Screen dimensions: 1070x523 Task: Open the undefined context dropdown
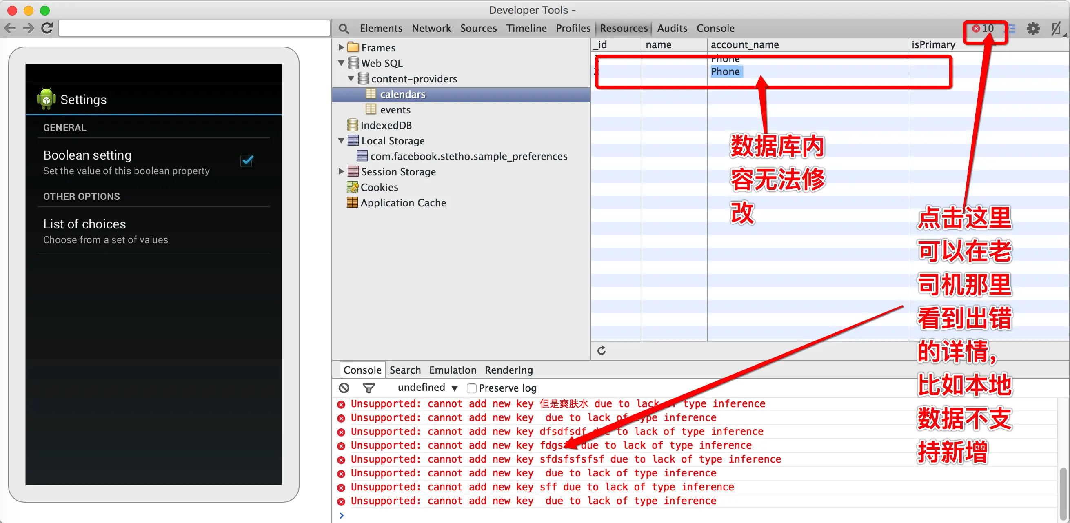pyautogui.click(x=427, y=388)
